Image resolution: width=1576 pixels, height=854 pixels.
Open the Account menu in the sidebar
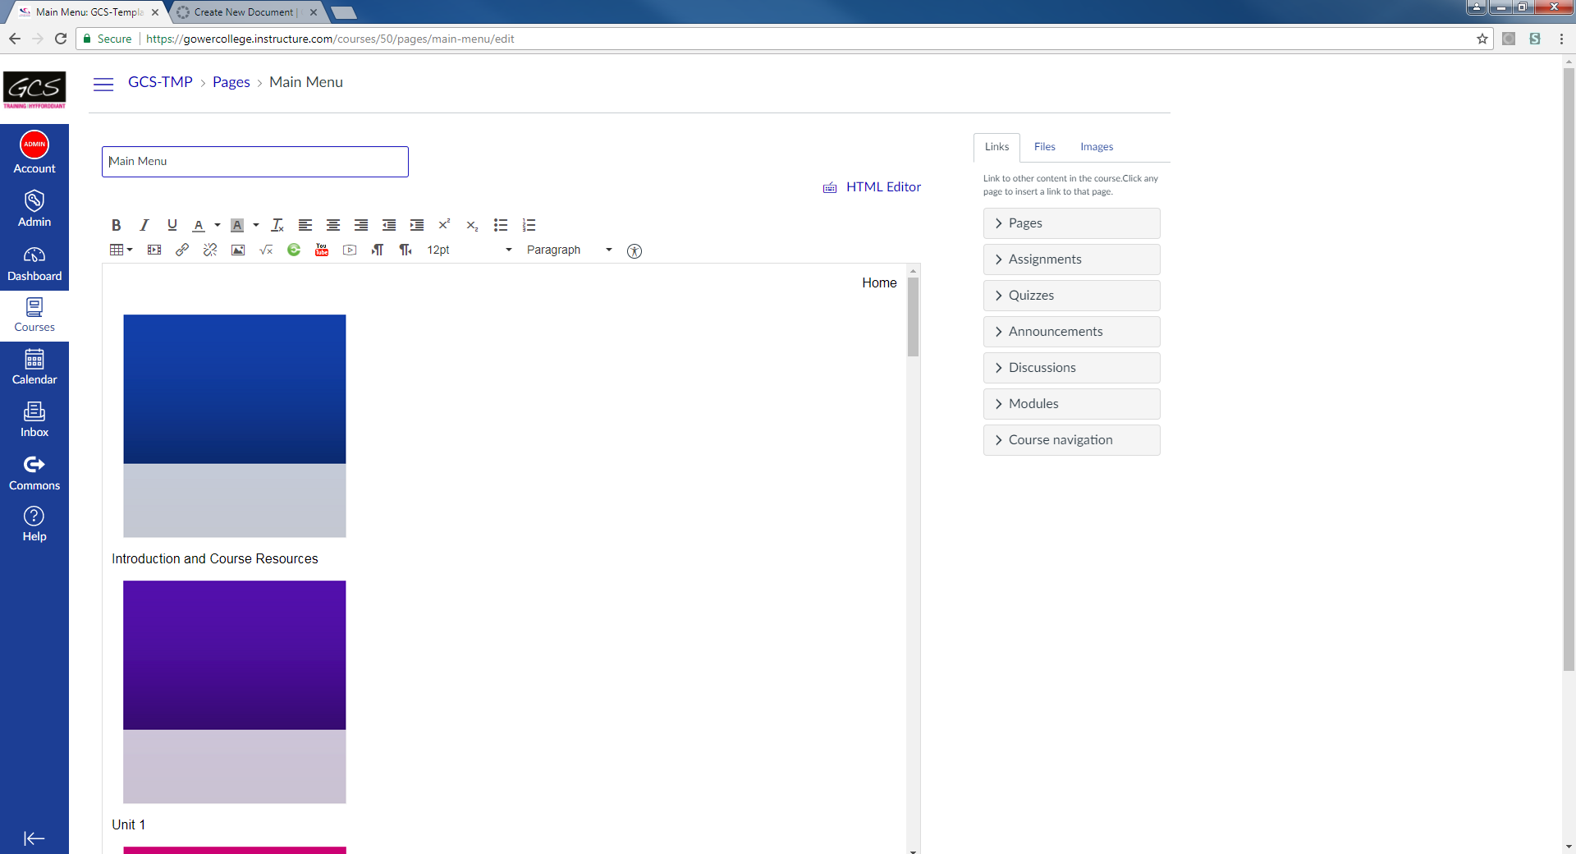34,153
